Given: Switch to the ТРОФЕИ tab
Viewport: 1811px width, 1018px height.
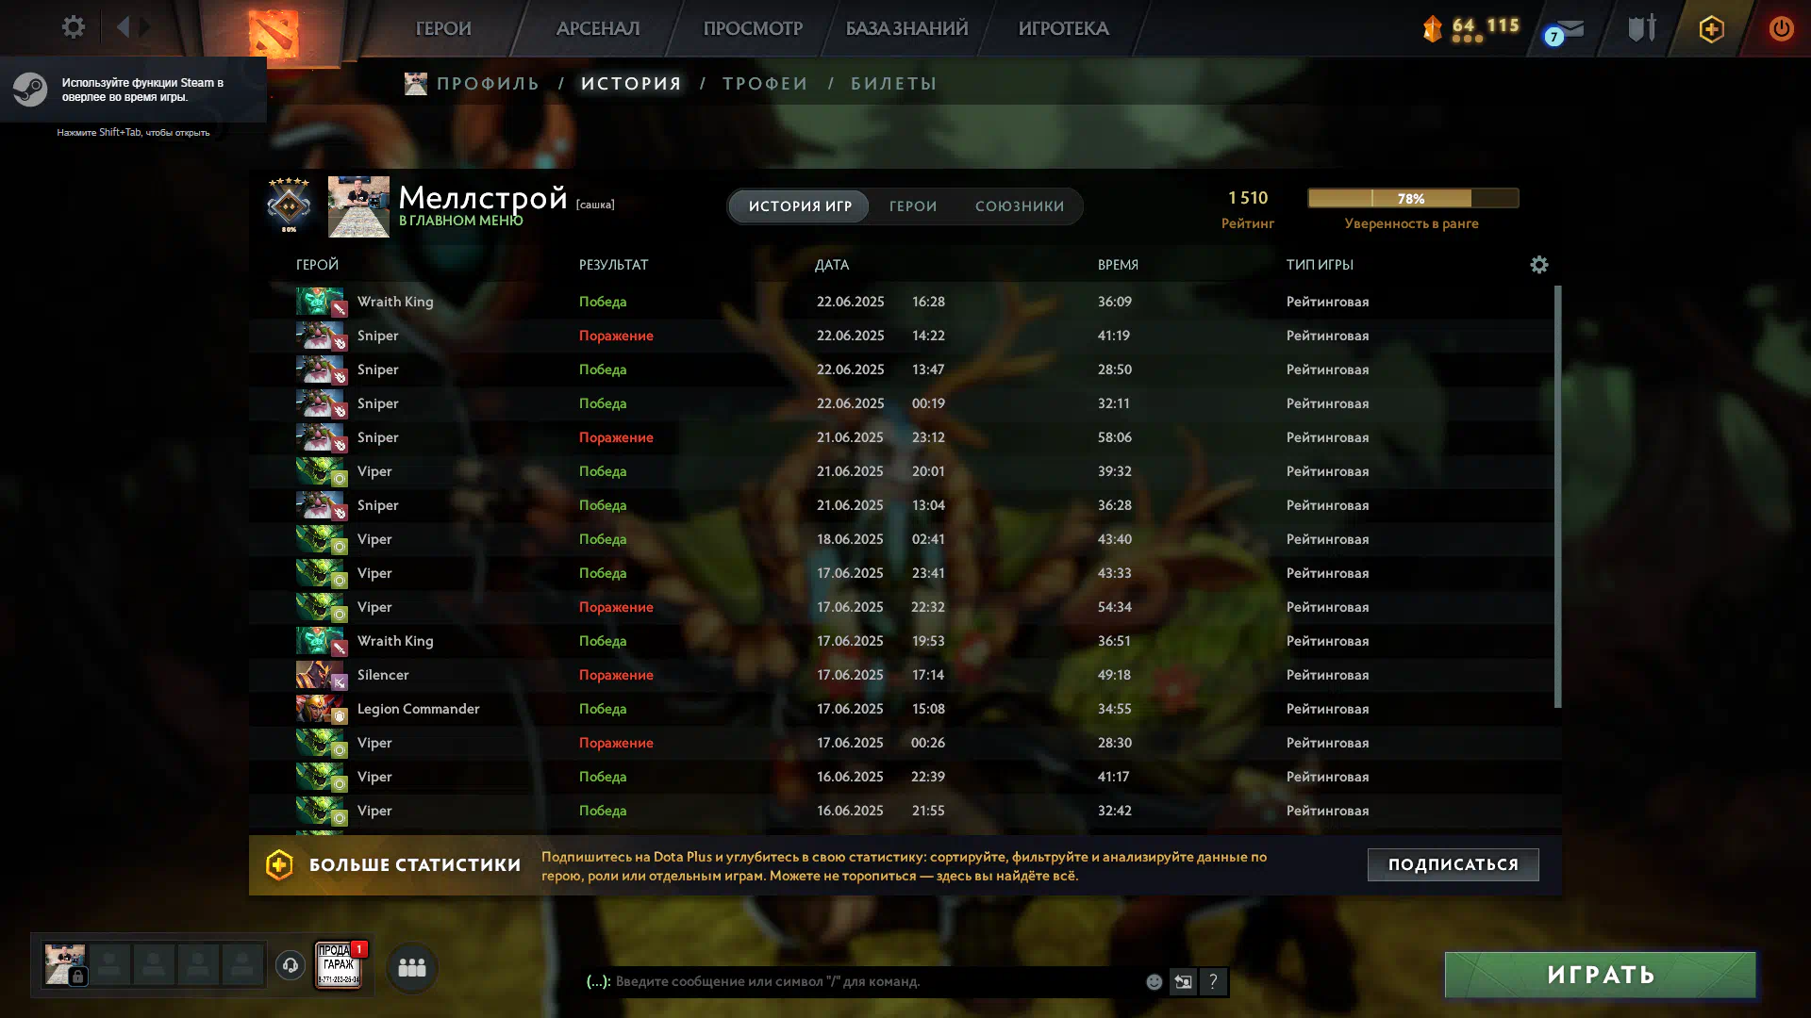Looking at the screenshot, I should click(x=765, y=84).
